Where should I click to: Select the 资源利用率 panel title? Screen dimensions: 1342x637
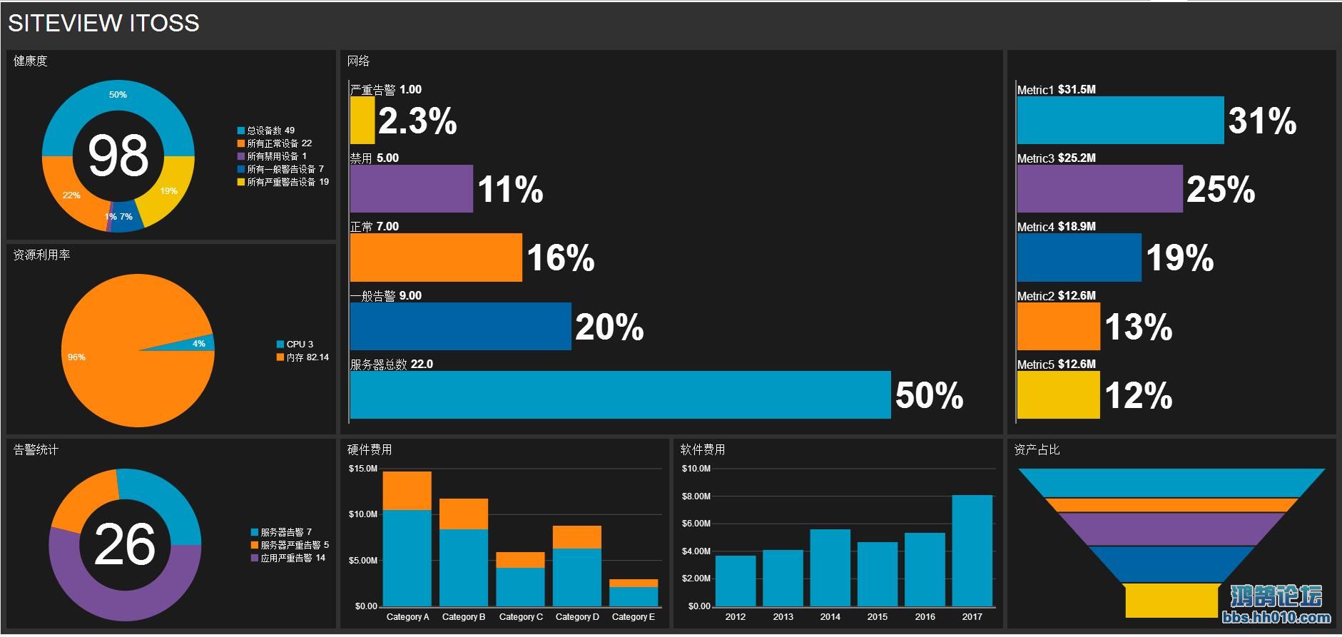click(41, 255)
